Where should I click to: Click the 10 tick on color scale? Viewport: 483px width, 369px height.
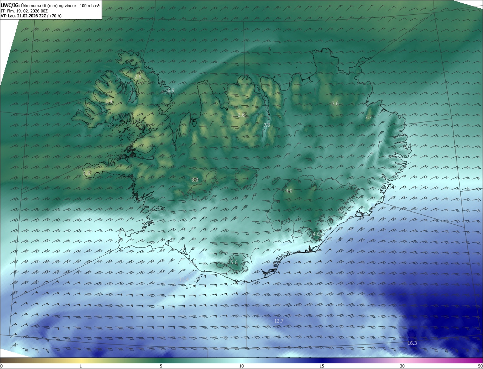pyautogui.click(x=241, y=366)
